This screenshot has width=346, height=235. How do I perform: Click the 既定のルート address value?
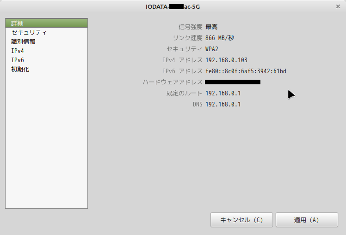(223, 93)
